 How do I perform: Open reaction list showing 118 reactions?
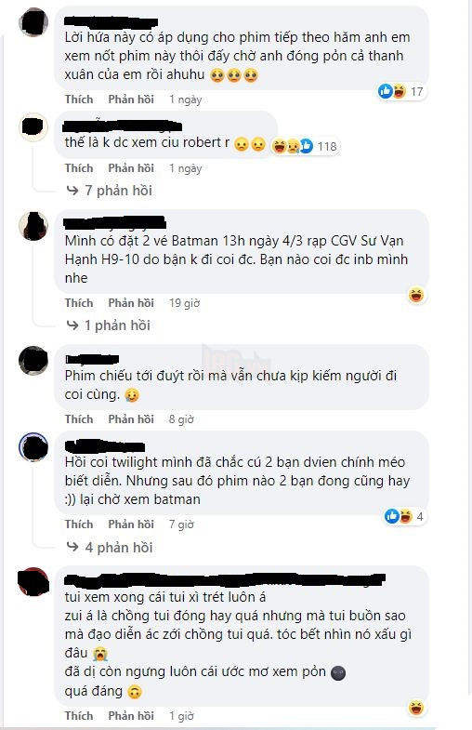pos(305,146)
